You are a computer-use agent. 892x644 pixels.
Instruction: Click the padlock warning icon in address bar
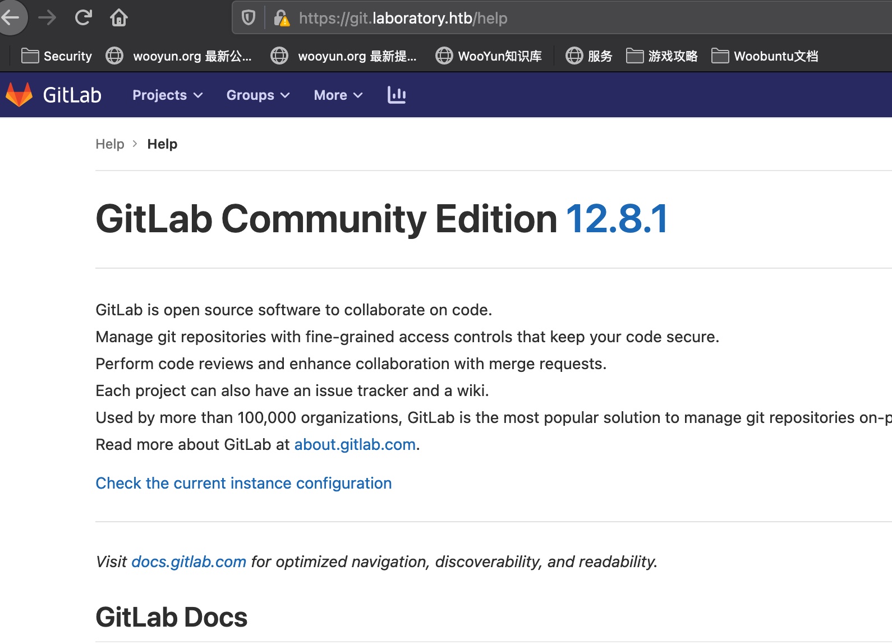pos(282,19)
